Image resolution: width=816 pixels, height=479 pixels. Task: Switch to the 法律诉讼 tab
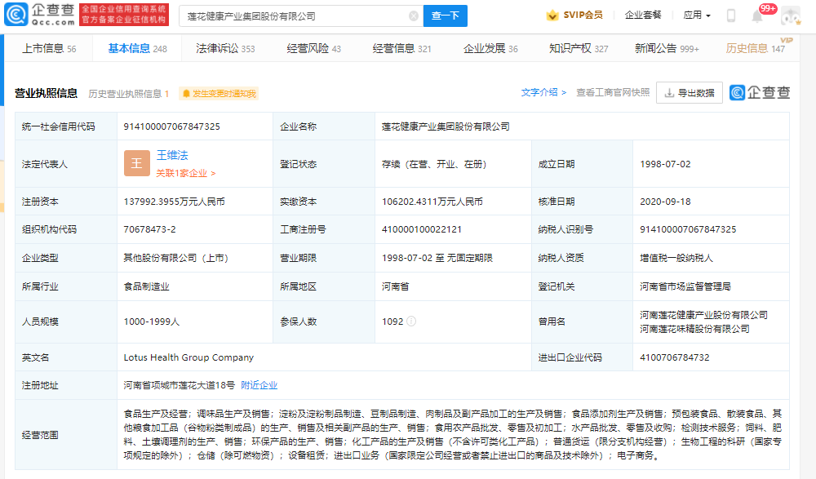(x=225, y=48)
